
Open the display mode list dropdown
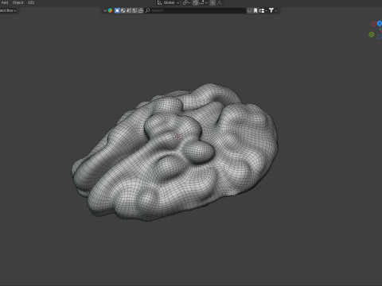coord(263,10)
